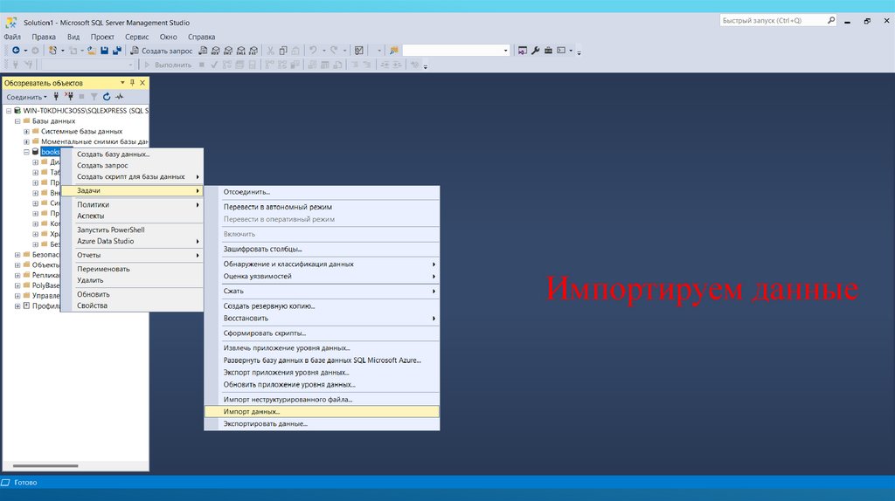Click the navigate back arrow in toolbar
The image size is (895, 501).
pyautogui.click(x=16, y=50)
